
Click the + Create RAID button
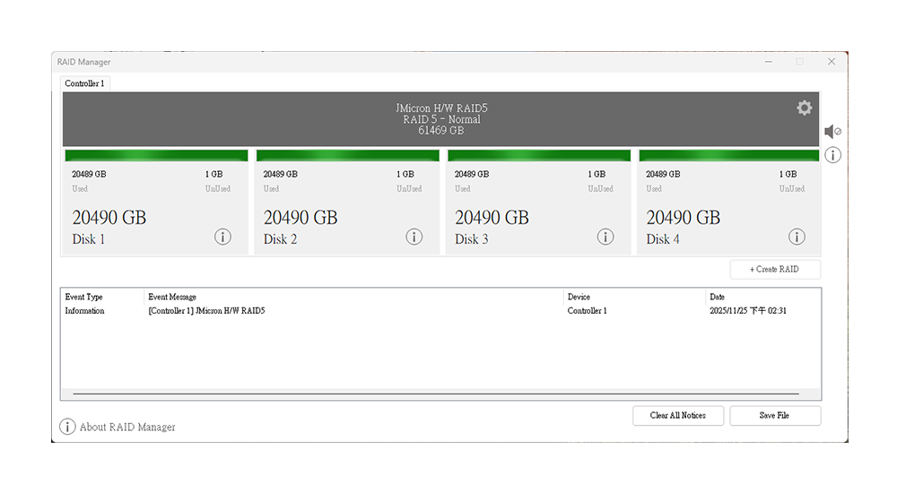pyautogui.click(x=775, y=269)
